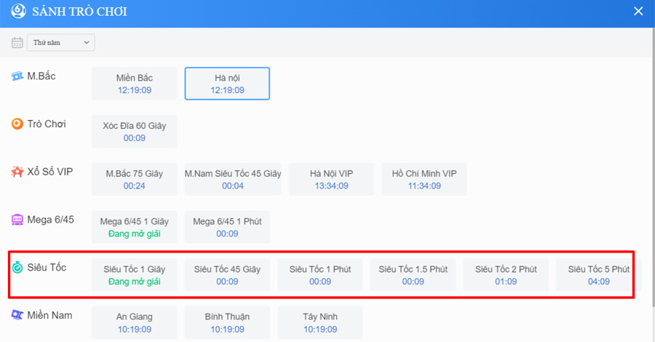Select the Trò Chơi category icon

click(x=17, y=124)
